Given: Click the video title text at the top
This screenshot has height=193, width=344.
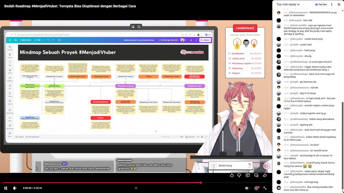Looking at the screenshot, I should tap(70, 6).
